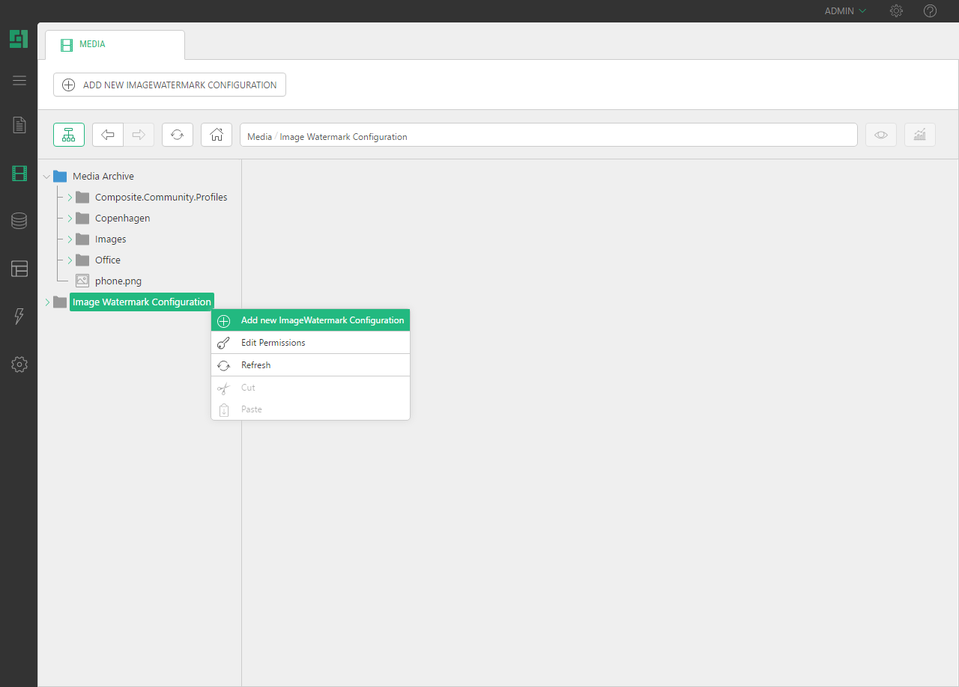
Task: Go to the home tree root button
Action: (217, 135)
